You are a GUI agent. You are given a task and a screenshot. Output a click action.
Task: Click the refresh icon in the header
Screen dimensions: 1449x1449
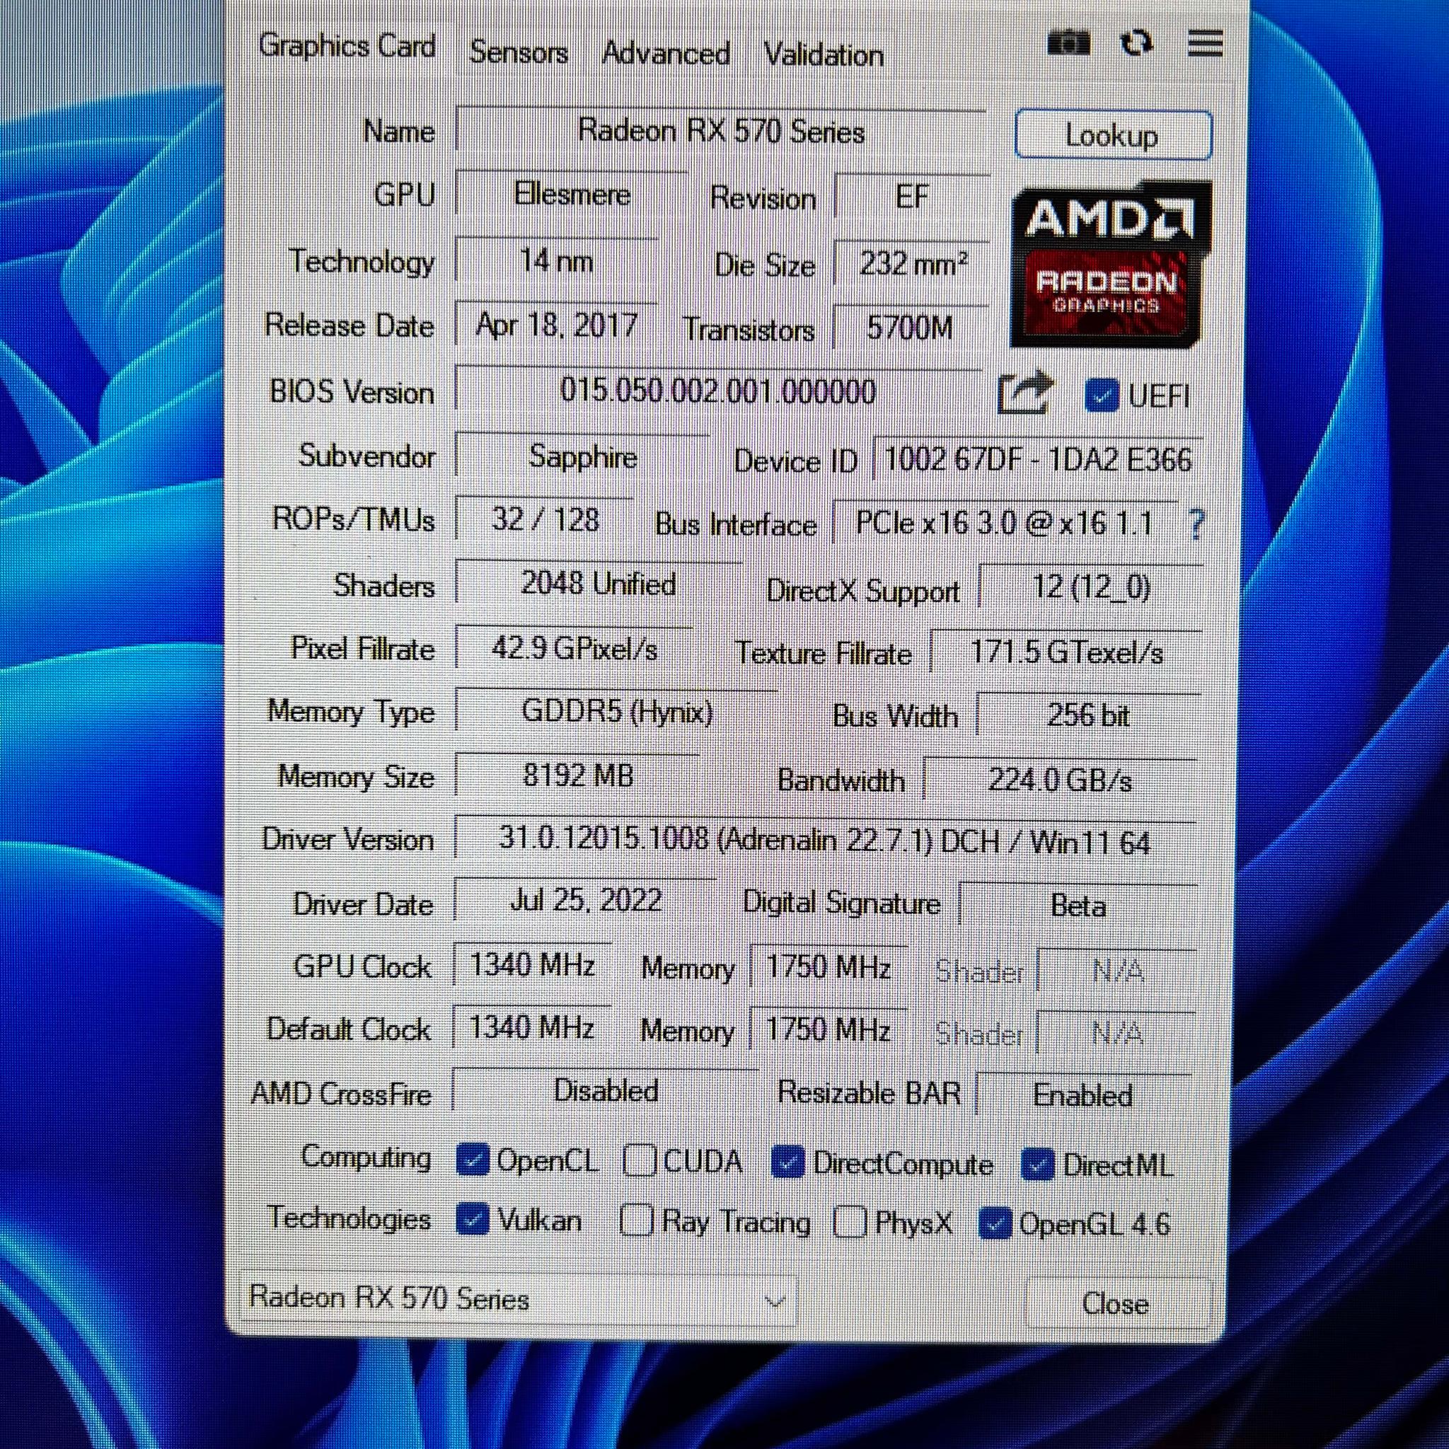[1137, 43]
